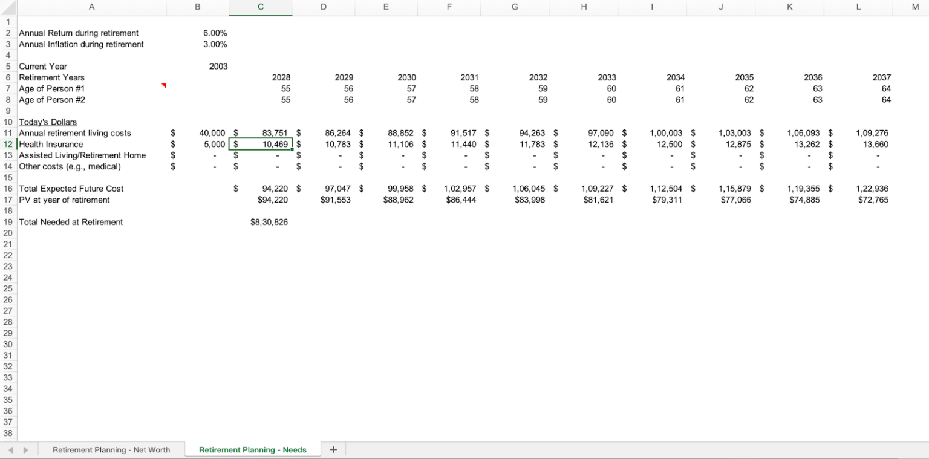929x459 pixels.
Task: Select row 38 header
Action: pos(8,433)
